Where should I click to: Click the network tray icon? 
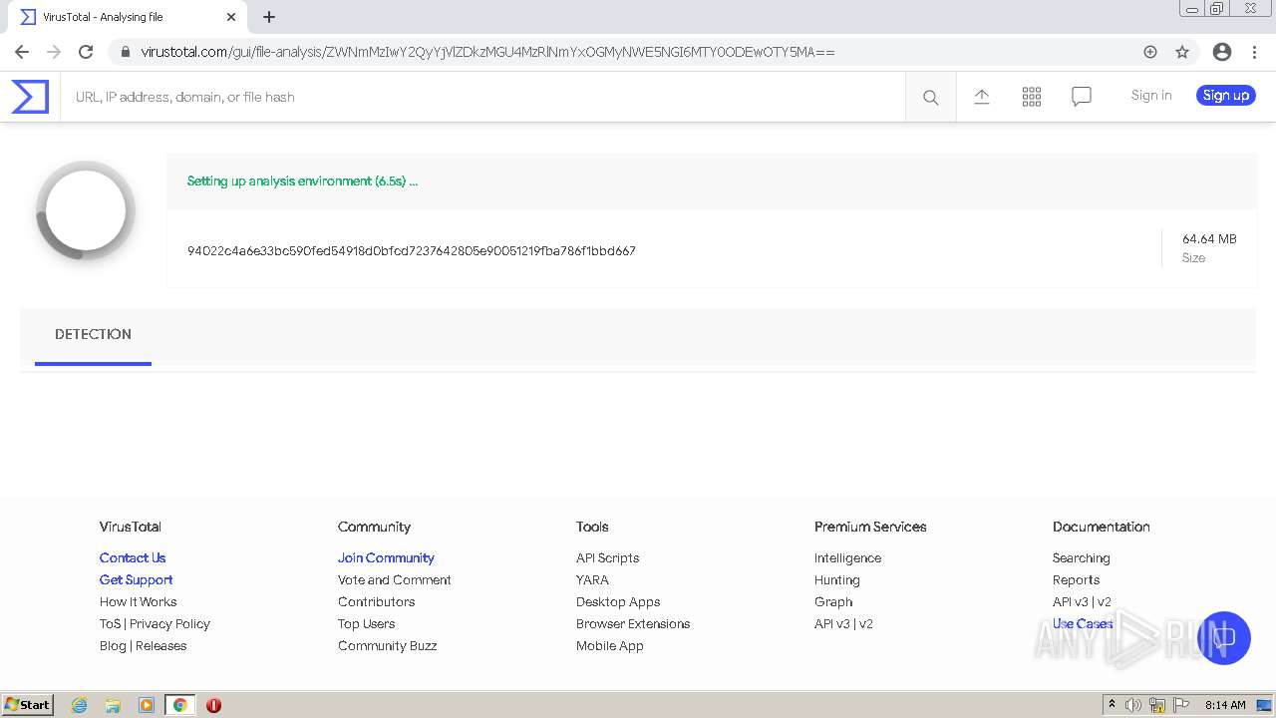tap(1157, 705)
